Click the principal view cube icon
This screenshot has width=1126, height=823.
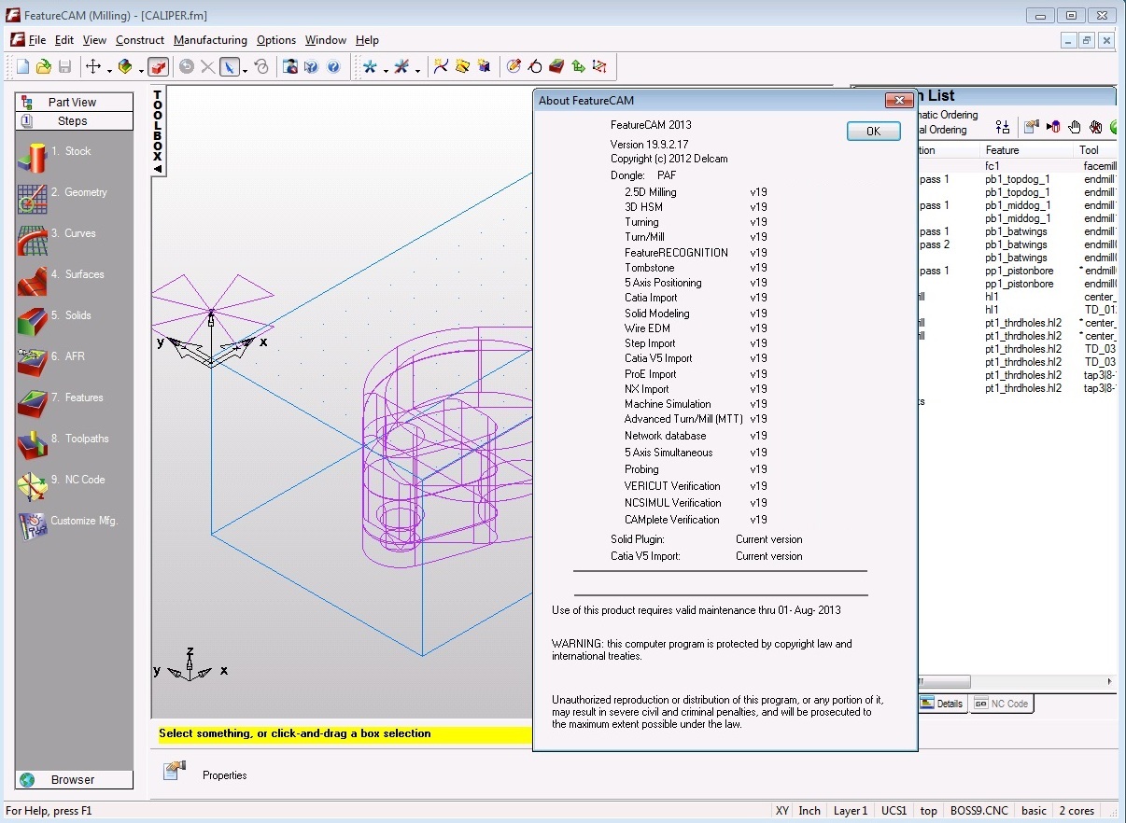(x=125, y=67)
